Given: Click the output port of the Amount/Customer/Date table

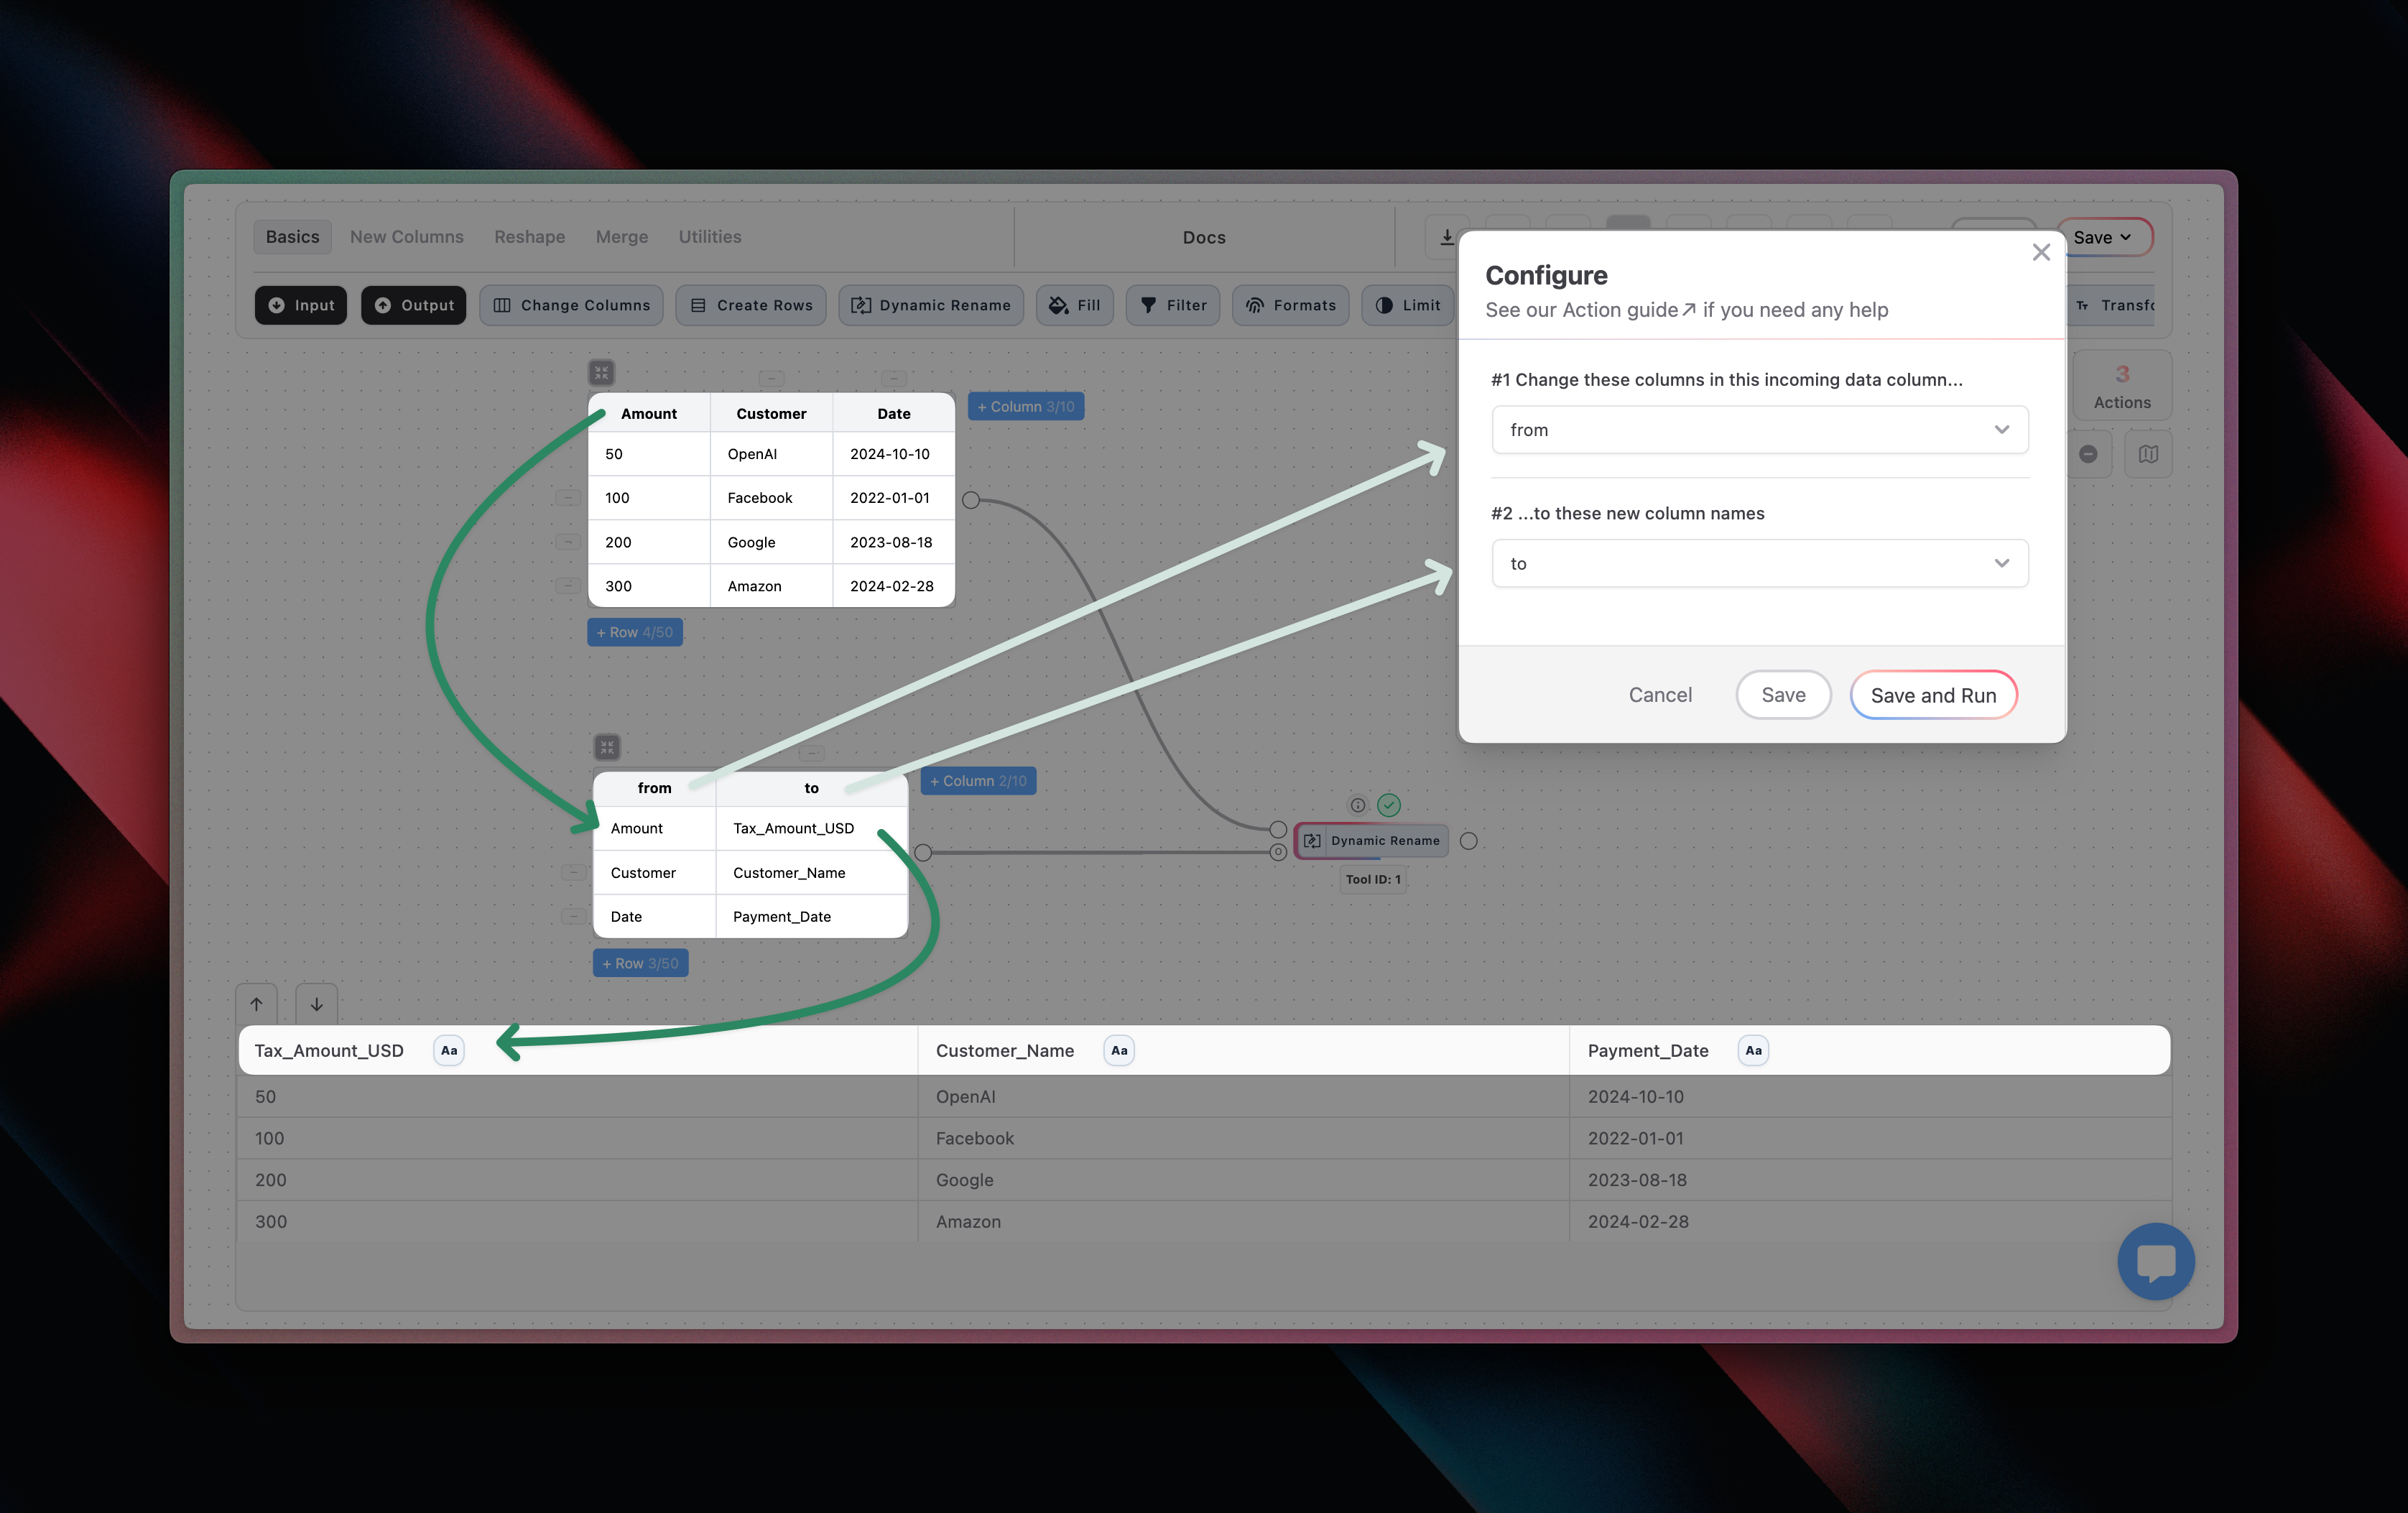Looking at the screenshot, I should pyautogui.click(x=970, y=500).
